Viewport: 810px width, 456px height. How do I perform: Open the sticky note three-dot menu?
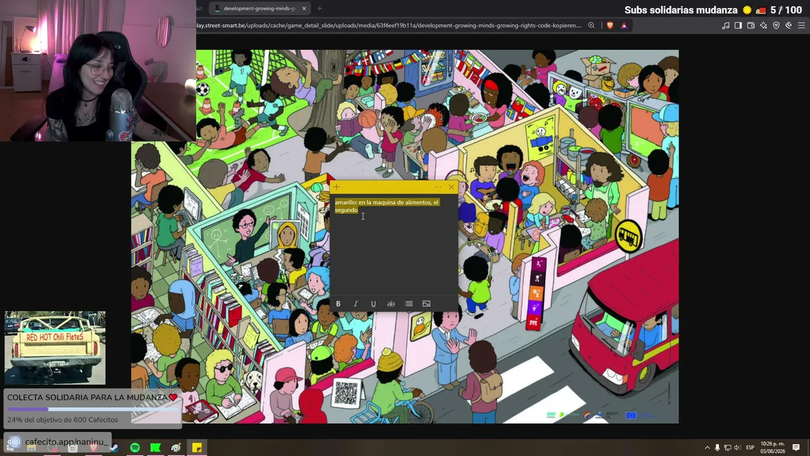(x=437, y=187)
